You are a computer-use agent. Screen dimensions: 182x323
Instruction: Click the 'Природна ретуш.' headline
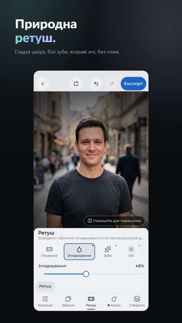point(46,32)
